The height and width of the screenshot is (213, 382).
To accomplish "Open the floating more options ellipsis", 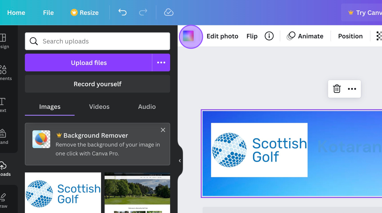I will click(x=352, y=89).
